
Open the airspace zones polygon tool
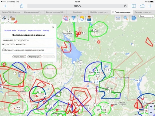point(66,18)
